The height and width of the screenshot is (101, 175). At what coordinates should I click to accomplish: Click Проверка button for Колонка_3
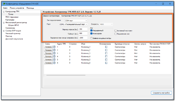(48, 53)
